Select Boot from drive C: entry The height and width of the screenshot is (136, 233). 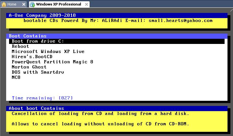coord(116,41)
